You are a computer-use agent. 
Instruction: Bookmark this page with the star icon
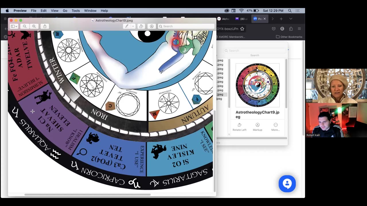click(x=242, y=29)
